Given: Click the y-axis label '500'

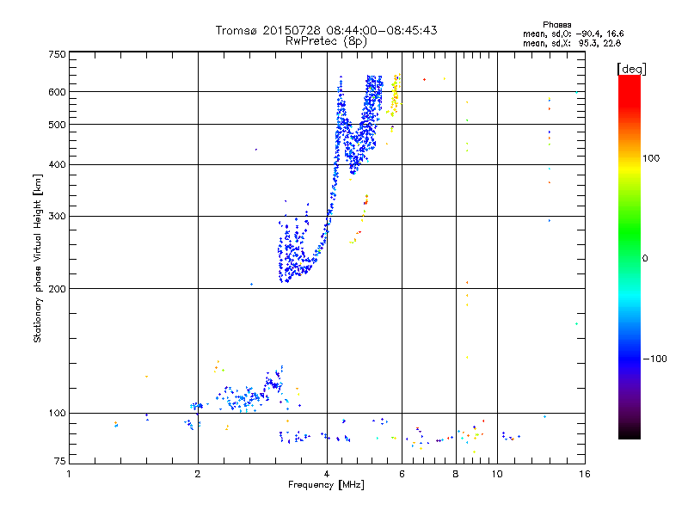Looking at the screenshot, I should 57,125.
